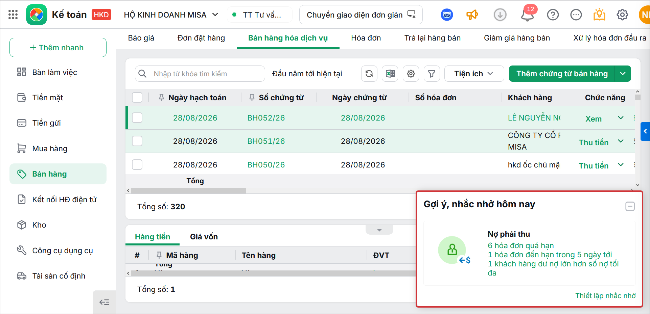Open the Thiết lập nhắc nhở link
The height and width of the screenshot is (314, 650).
[605, 296]
